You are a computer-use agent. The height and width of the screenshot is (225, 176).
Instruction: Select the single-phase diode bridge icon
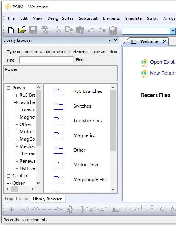coord(91,210)
